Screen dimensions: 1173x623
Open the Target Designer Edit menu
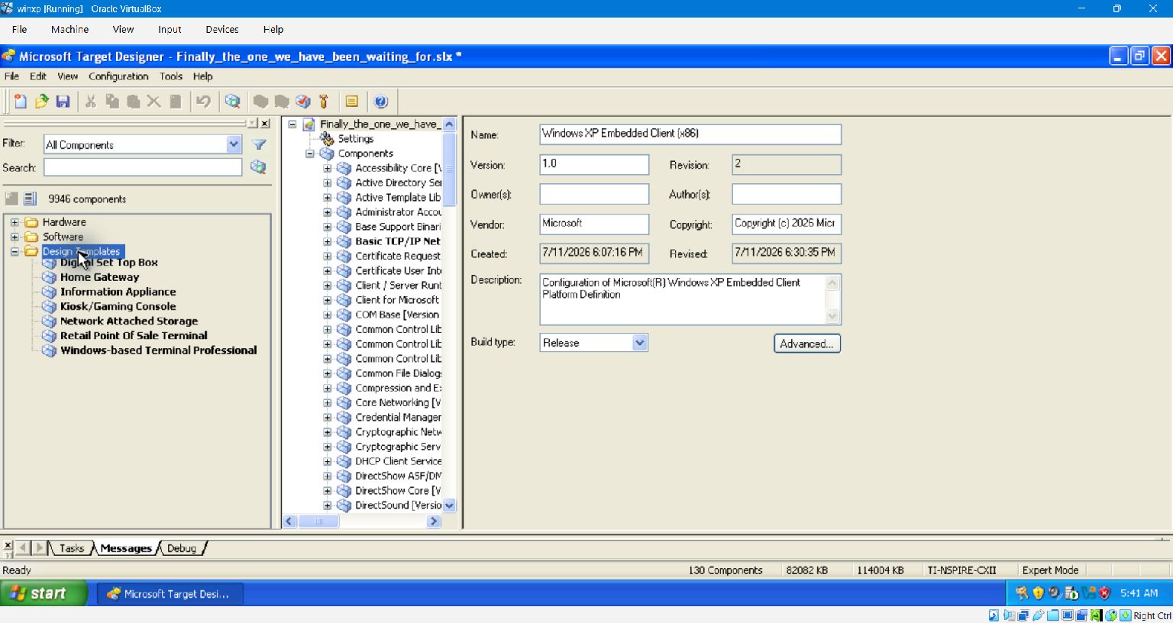coord(38,76)
